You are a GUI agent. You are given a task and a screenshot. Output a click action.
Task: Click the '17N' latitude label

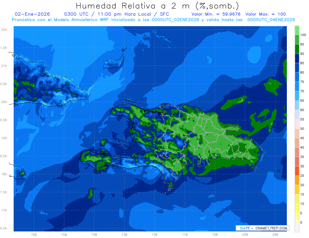tap(4, 210)
